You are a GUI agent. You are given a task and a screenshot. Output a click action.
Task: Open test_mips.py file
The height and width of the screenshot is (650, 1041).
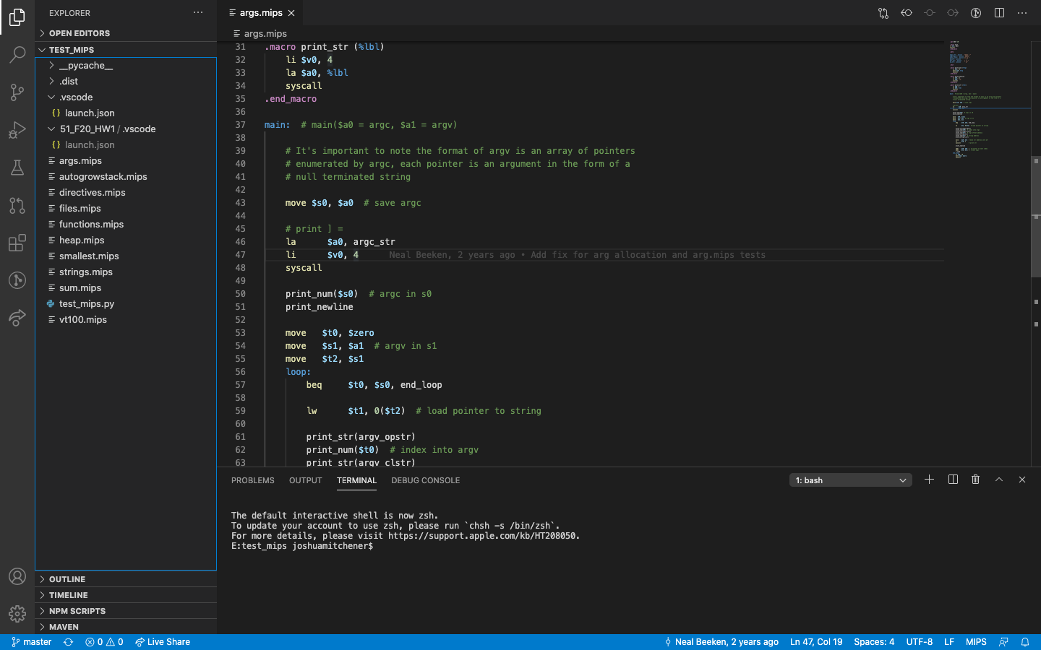tap(126, 304)
